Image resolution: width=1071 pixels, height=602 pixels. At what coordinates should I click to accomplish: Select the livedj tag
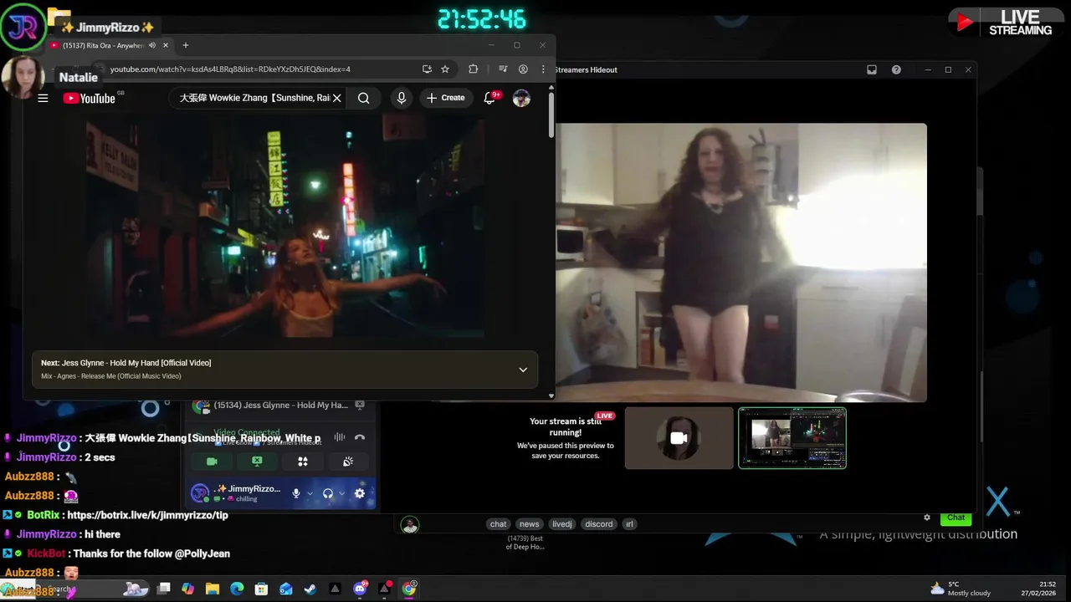[x=562, y=524]
